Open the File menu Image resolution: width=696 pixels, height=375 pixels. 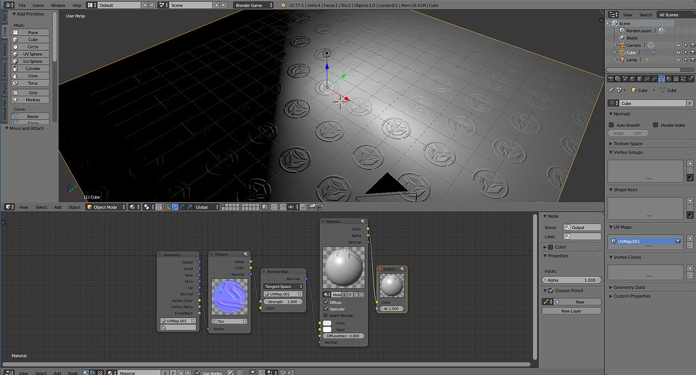point(22,5)
